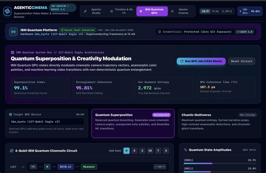Select the IBM Quantum QPU tab

tap(152, 11)
